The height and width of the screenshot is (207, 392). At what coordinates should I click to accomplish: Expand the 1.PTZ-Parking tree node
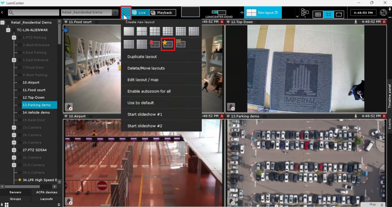pyautogui.click(x=14, y=38)
